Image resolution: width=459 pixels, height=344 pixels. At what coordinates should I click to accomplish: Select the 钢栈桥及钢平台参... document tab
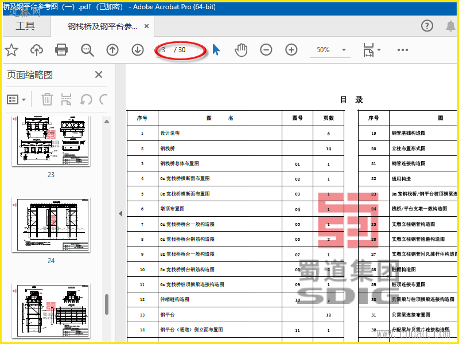102,26
